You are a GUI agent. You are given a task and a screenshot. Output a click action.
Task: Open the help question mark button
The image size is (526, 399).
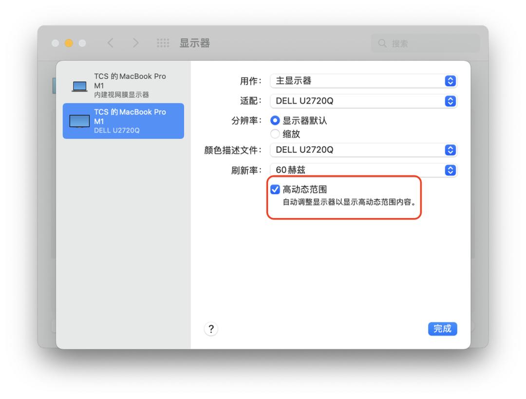click(211, 329)
